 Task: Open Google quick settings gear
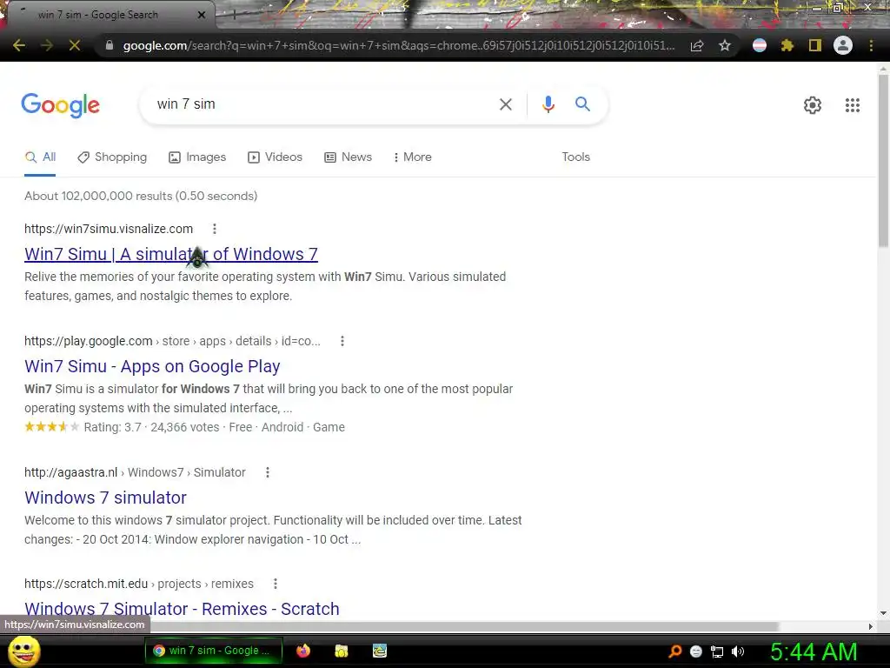813,105
